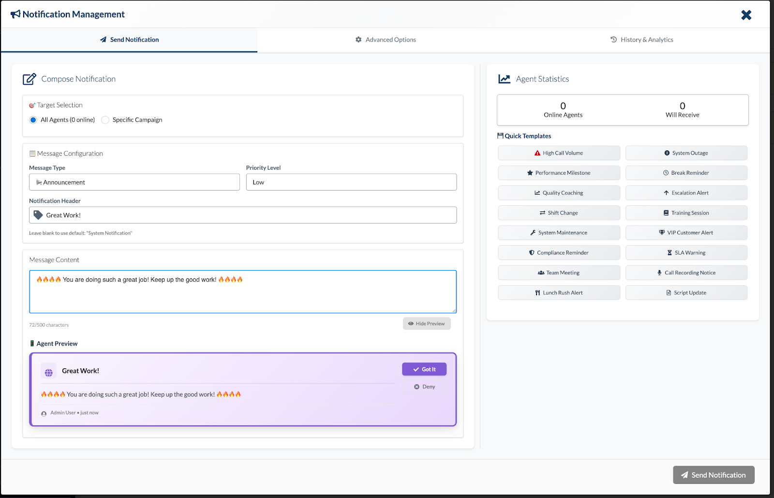This screenshot has width=774, height=498.
Task: Select the All Agents target option
Action: 33,120
